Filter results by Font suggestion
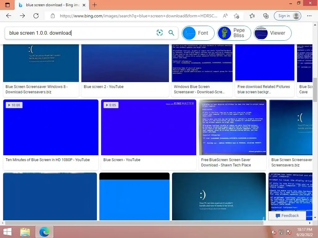This screenshot has height=238, width=318. (198, 33)
